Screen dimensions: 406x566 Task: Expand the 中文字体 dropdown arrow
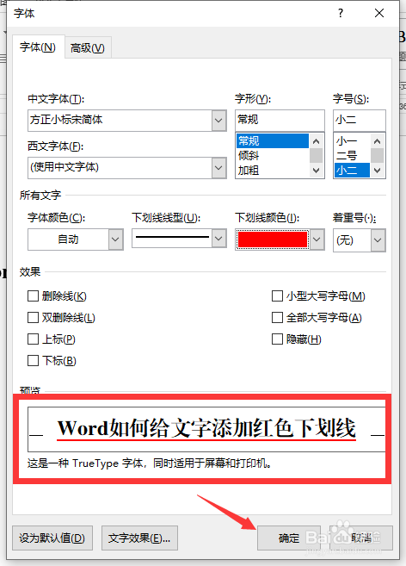coord(218,121)
